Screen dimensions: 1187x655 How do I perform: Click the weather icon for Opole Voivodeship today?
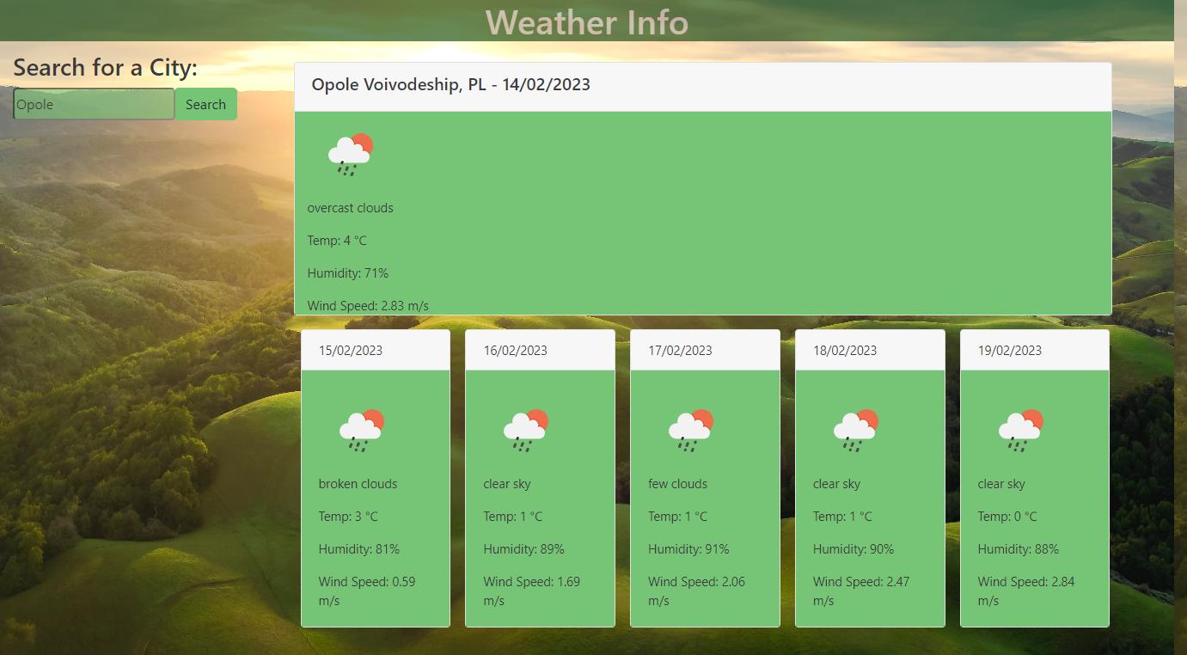coord(350,155)
